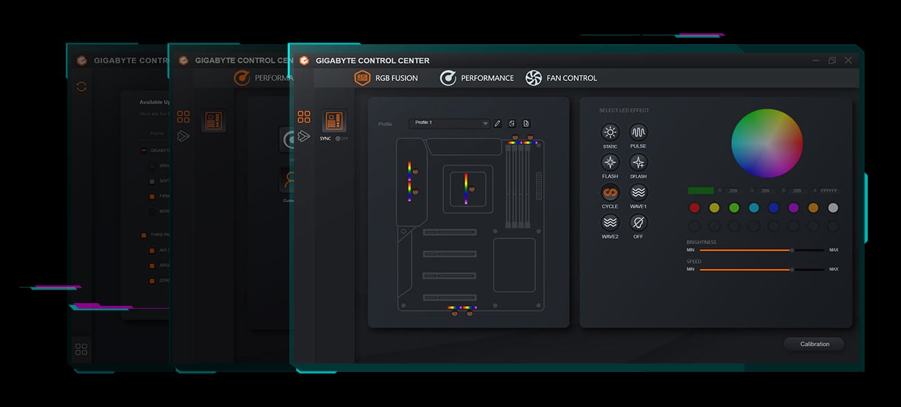Switch to the Fan Control tab
The image size is (901, 407).
point(561,78)
